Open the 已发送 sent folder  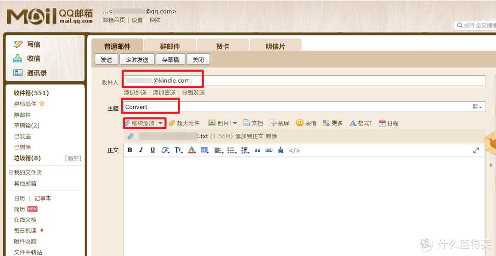coord(22,137)
